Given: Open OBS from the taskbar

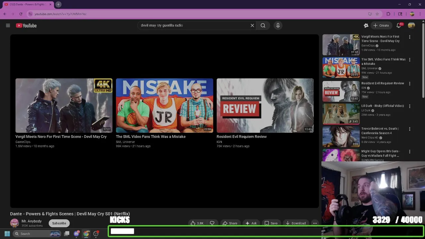Looking at the screenshot, I should pyautogui.click(x=96, y=234).
